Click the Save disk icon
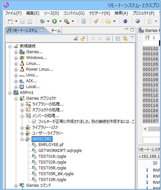The width and height of the screenshot is (161, 190). coord(22,21)
